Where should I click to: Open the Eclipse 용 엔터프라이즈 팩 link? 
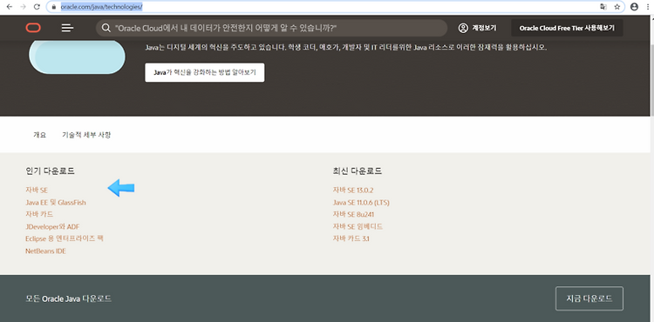(65, 238)
